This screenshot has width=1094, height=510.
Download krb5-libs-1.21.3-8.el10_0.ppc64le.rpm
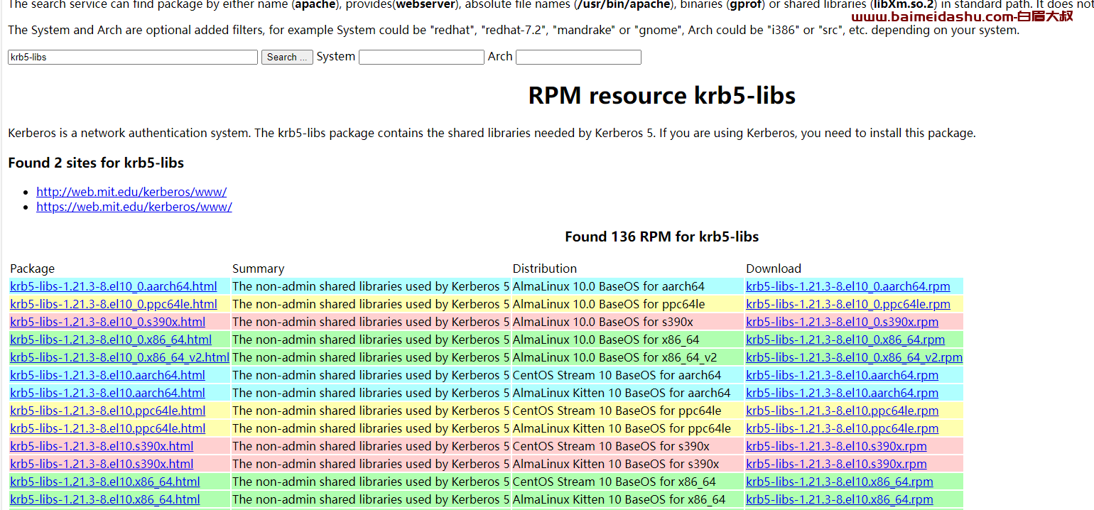click(848, 304)
